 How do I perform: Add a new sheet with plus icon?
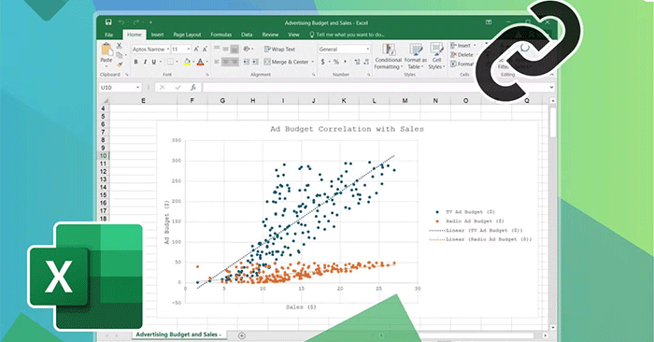point(241,335)
